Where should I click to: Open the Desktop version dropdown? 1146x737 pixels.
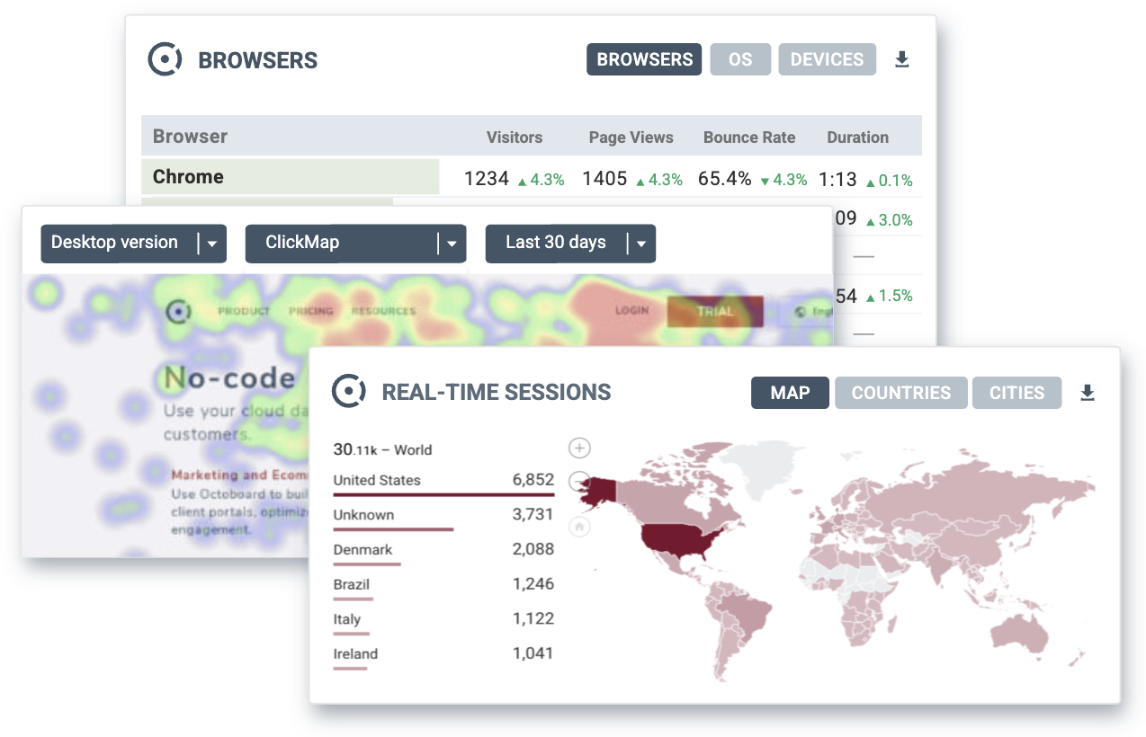click(133, 243)
